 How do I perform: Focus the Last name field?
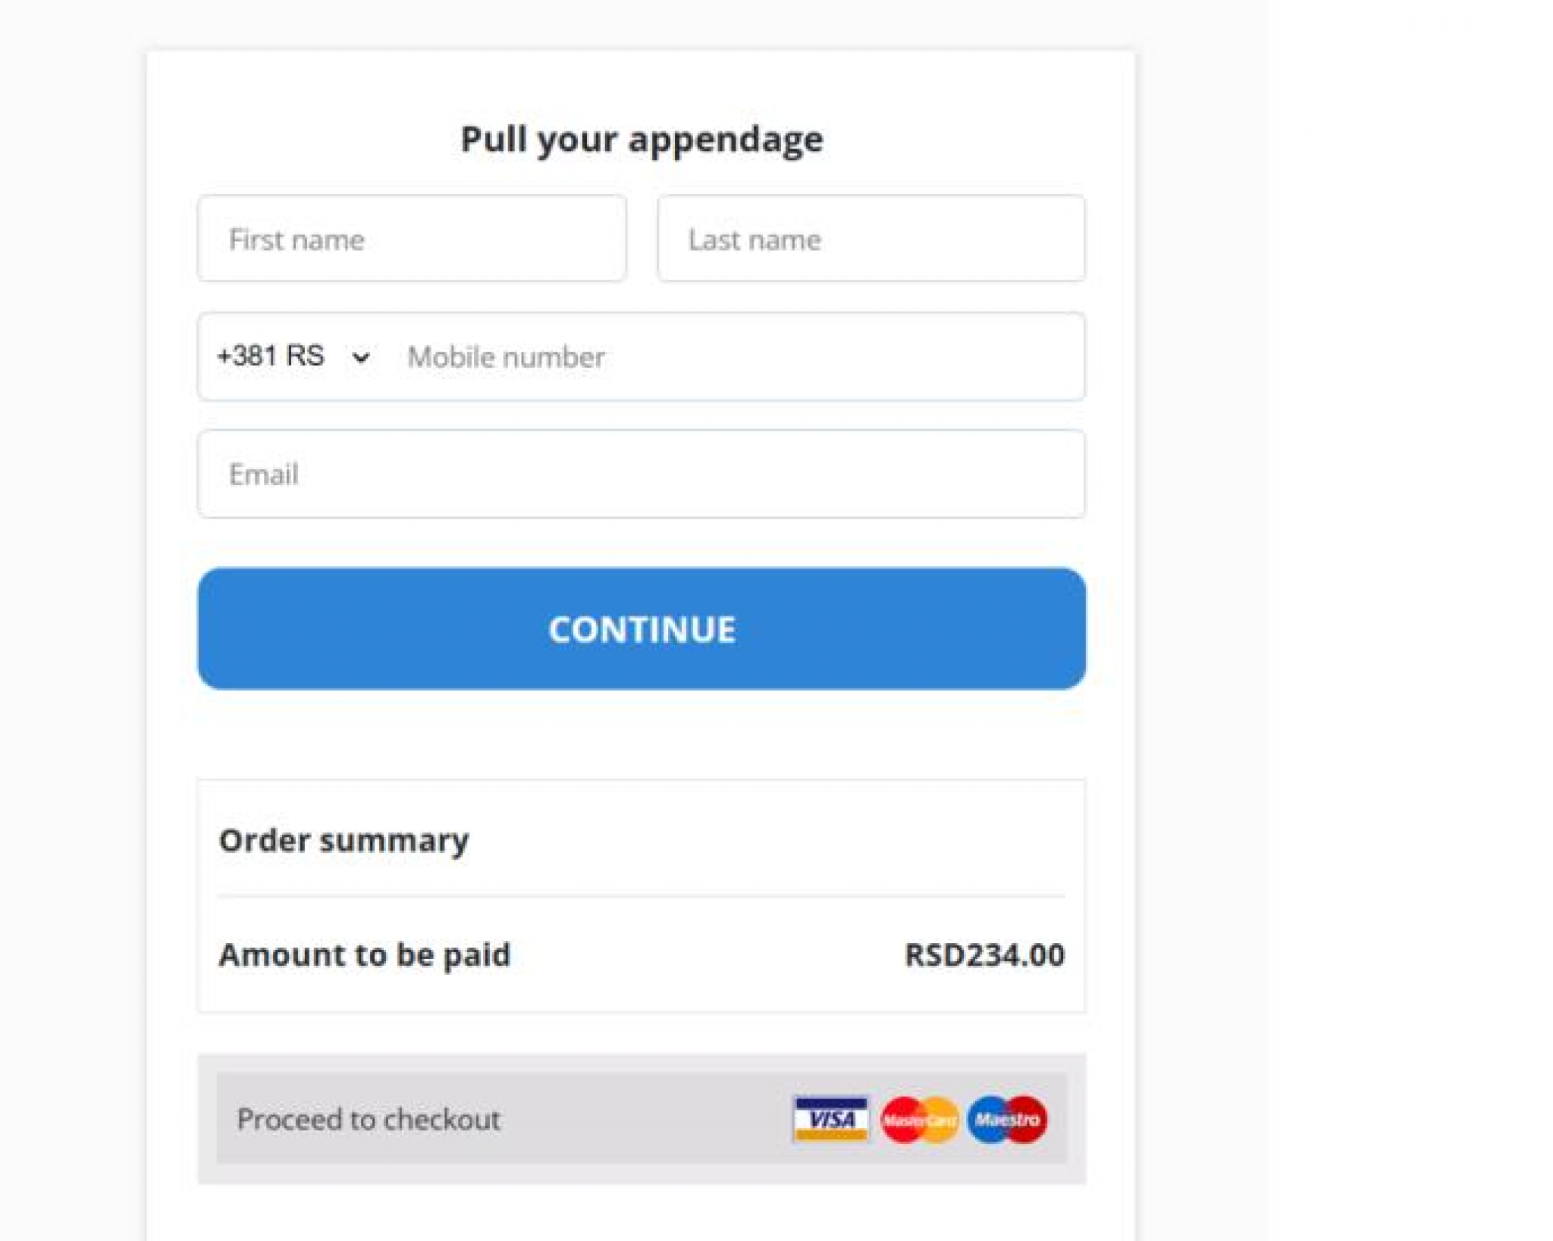click(x=871, y=239)
